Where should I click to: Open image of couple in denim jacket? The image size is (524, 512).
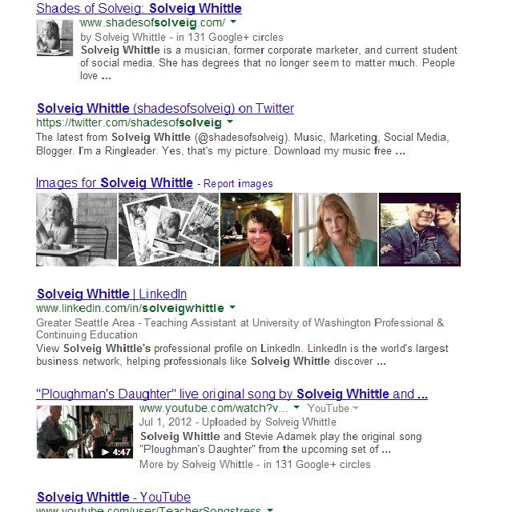click(420, 230)
